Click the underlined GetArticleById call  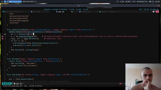26,36
